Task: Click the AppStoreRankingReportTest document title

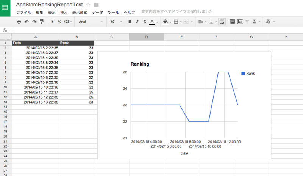Action: pos(50,5)
